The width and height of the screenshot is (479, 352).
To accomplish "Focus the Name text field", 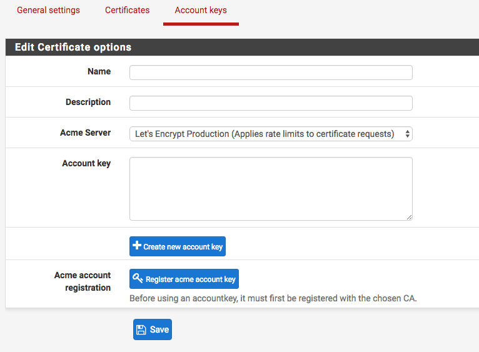I will coord(270,73).
